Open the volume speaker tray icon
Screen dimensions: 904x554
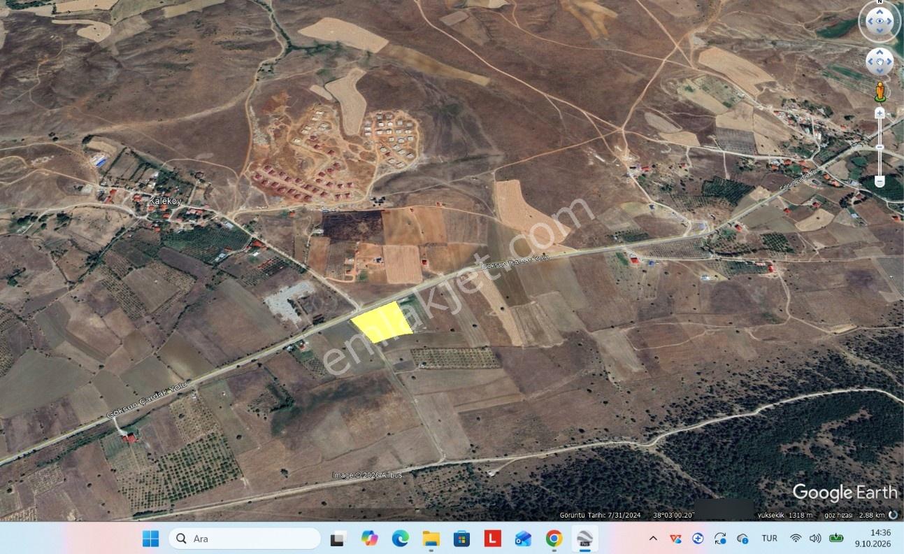(815, 539)
